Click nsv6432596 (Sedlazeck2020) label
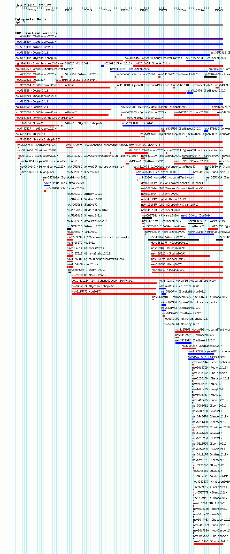Screen dimensions: 230x554 point(181,129)
